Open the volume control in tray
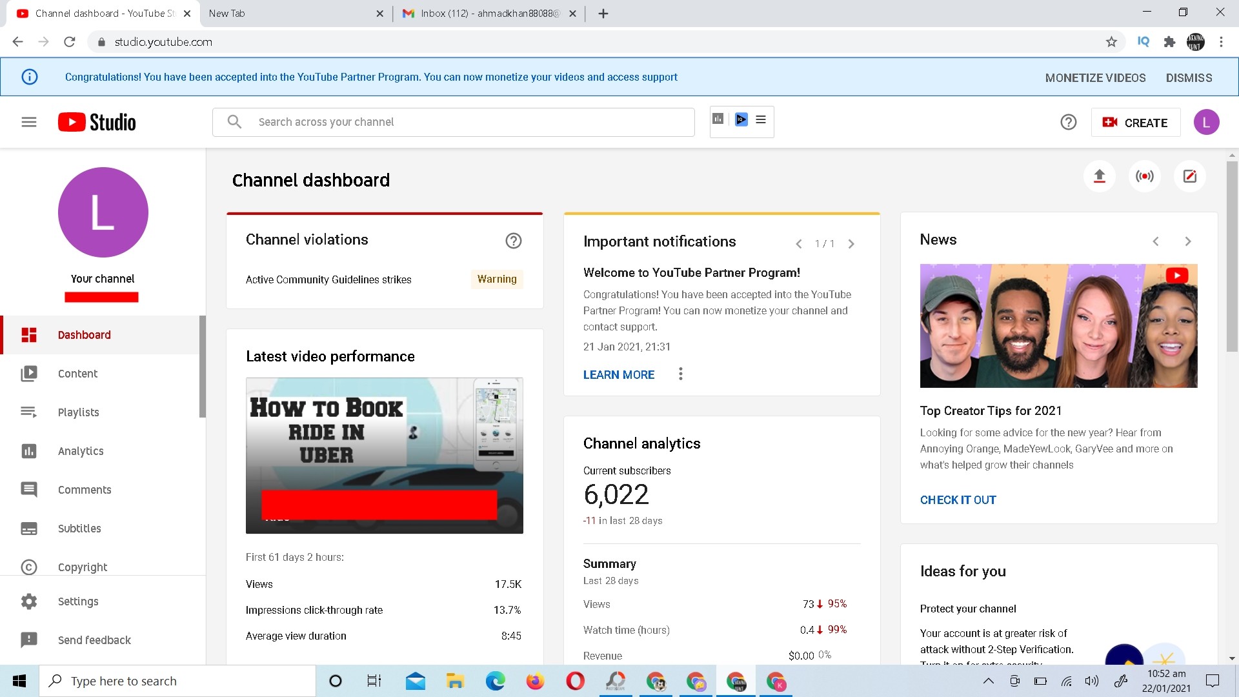This screenshot has width=1239, height=697. point(1092,681)
